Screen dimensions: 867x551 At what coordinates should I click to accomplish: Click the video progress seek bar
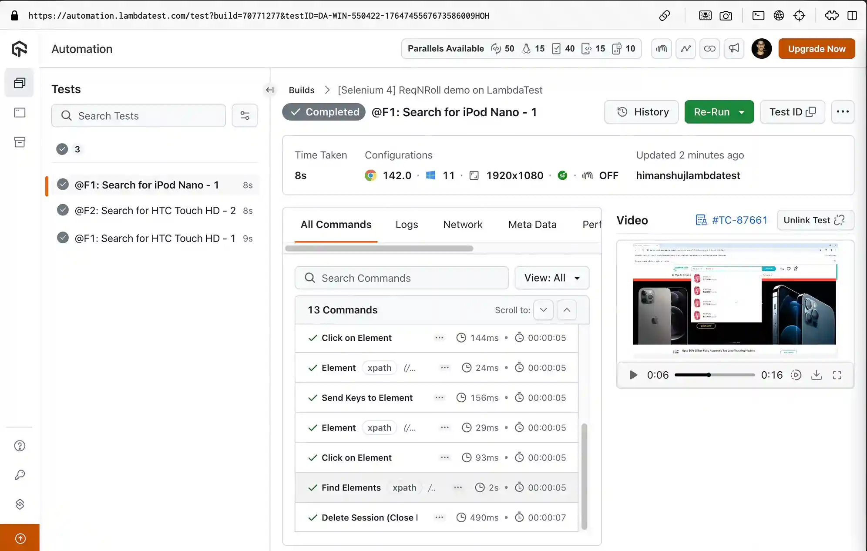click(x=714, y=375)
